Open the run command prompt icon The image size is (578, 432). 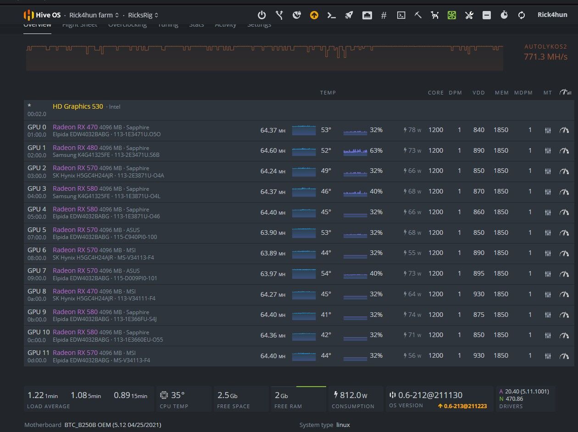point(331,15)
